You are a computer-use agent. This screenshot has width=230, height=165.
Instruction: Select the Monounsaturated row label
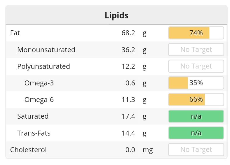46,50
